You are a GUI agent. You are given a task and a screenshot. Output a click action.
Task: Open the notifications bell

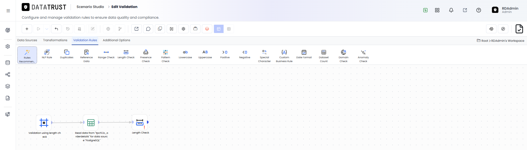coord(451,10)
